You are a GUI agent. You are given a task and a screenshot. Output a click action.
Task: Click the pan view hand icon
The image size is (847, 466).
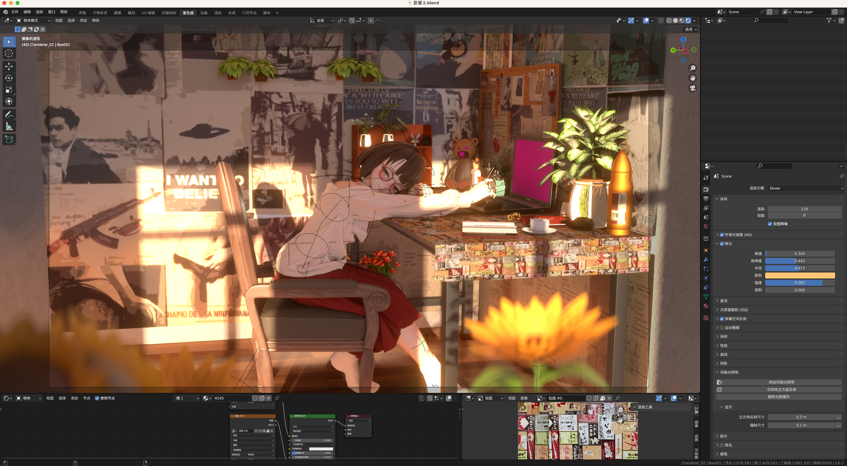pyautogui.click(x=692, y=78)
